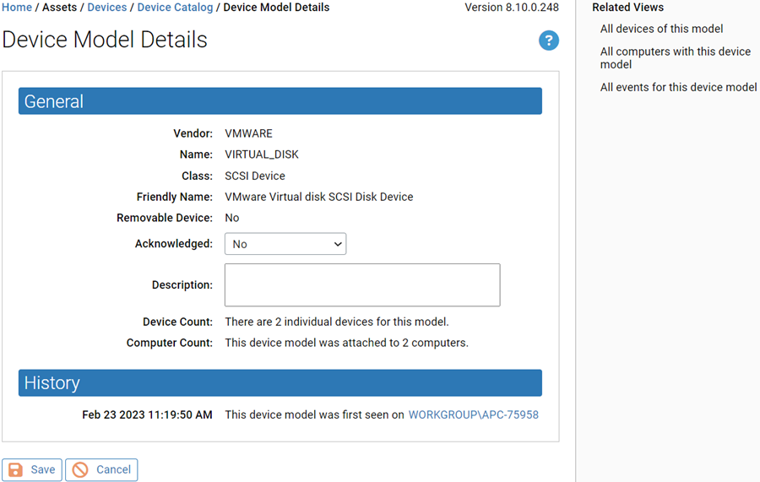Viewport: 760px width, 482px height.
Task: Click the Cancel prohibition icon
Action: (x=80, y=469)
